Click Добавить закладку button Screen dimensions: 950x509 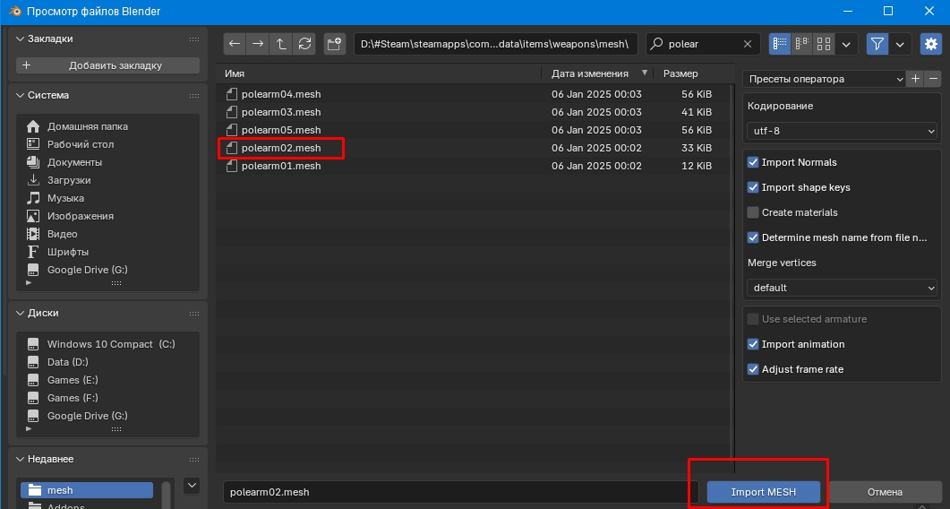107,65
